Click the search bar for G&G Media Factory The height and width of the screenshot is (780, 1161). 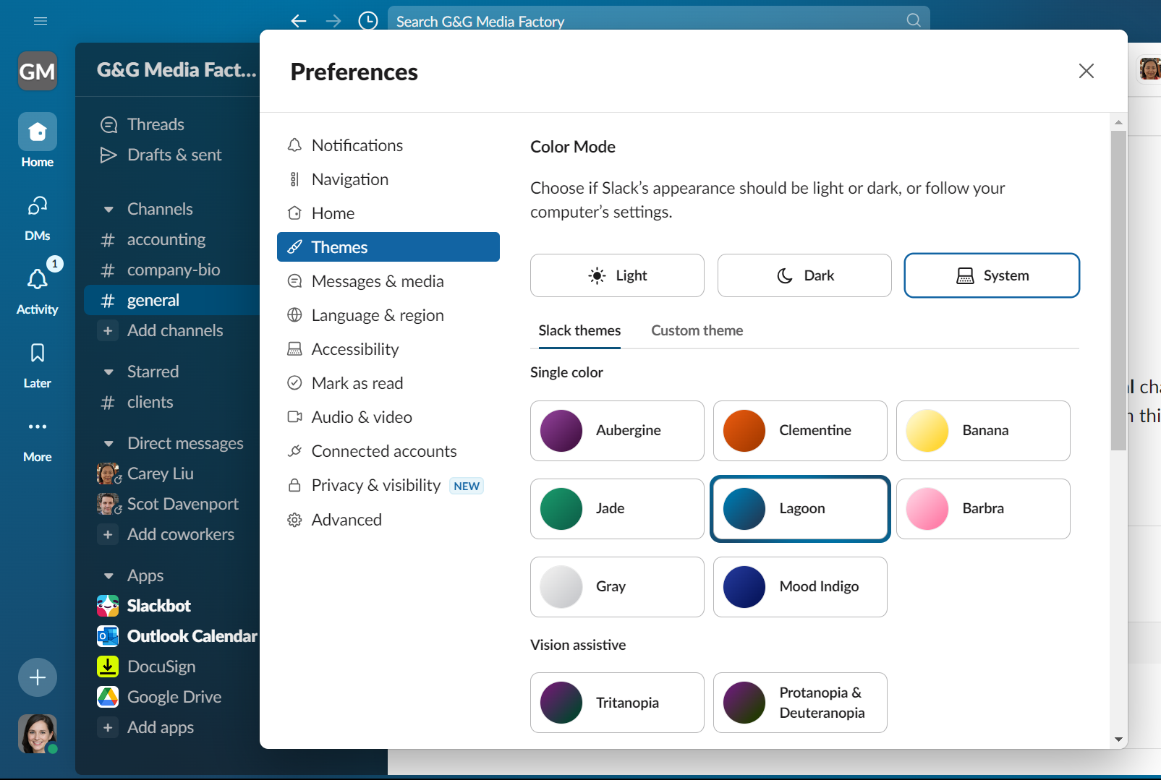pyautogui.click(x=651, y=21)
